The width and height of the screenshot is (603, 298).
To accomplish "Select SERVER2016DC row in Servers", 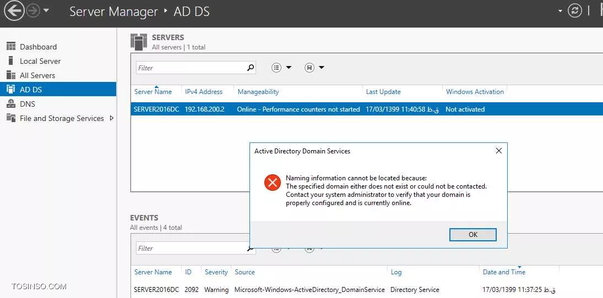I will point(367,109).
